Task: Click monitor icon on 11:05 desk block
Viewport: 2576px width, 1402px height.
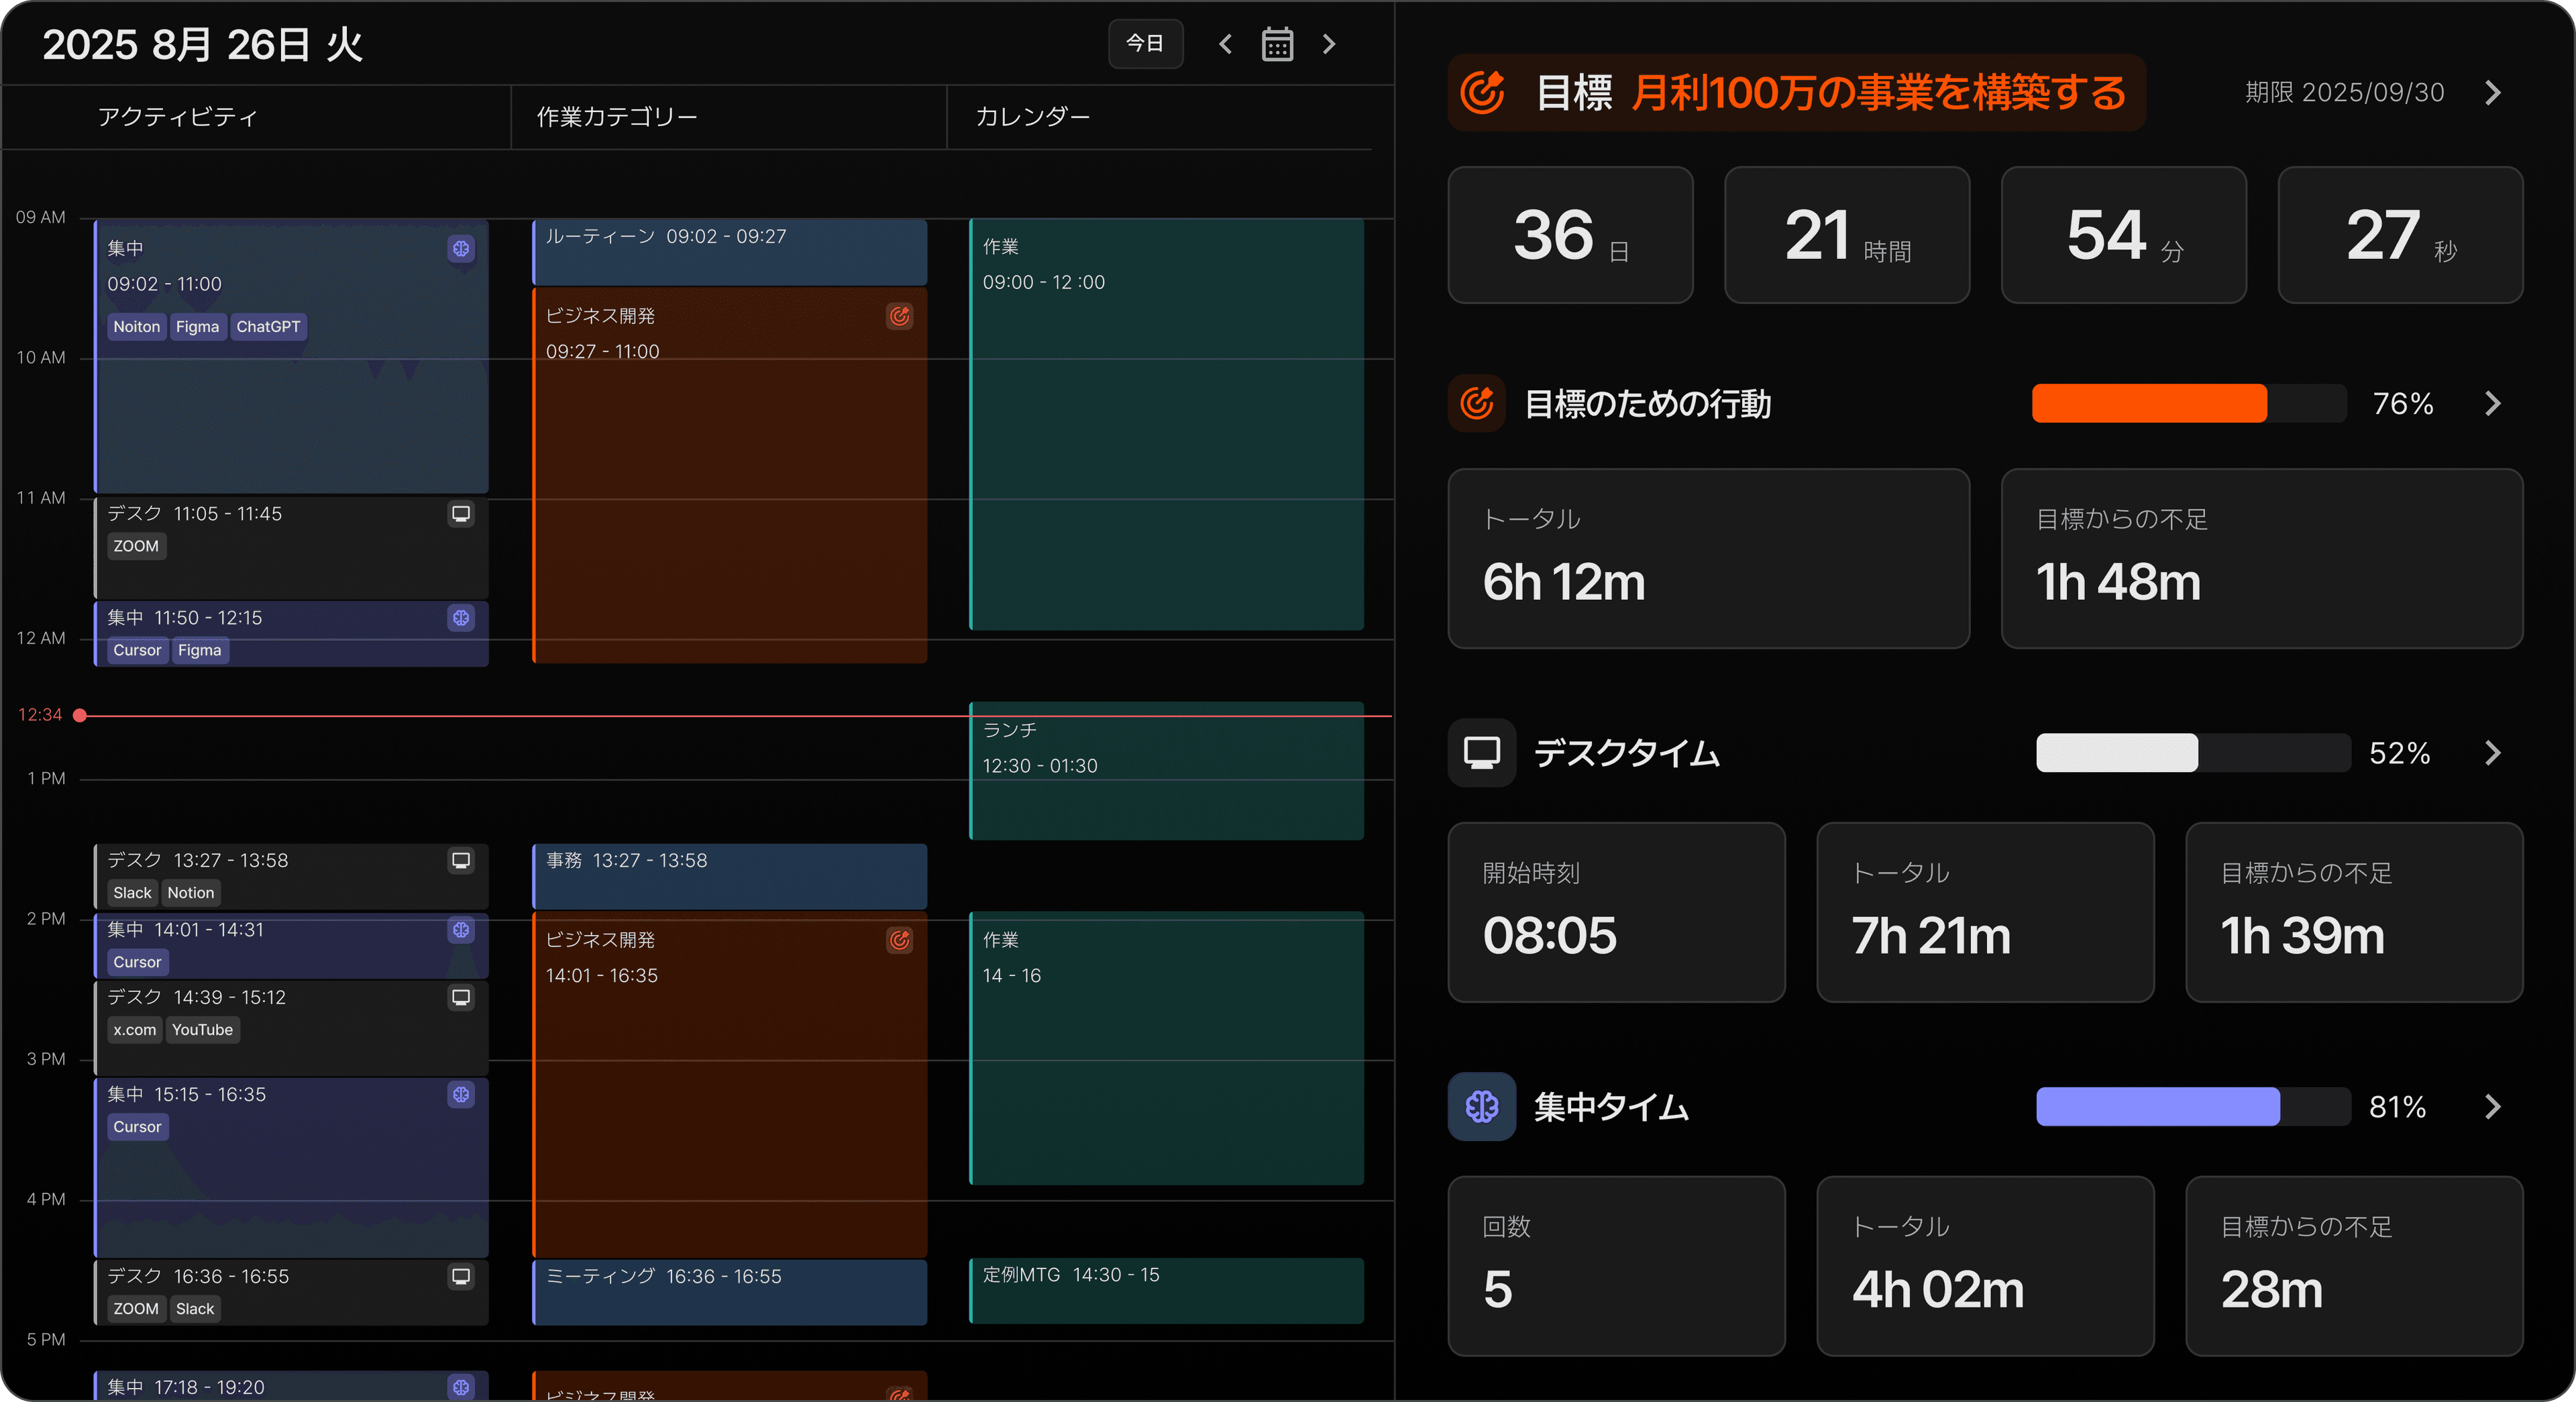Action: pyautogui.click(x=461, y=514)
